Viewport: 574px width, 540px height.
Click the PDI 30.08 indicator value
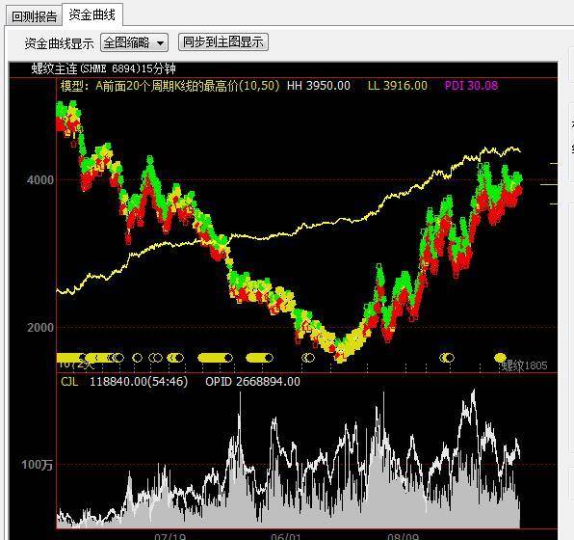471,86
